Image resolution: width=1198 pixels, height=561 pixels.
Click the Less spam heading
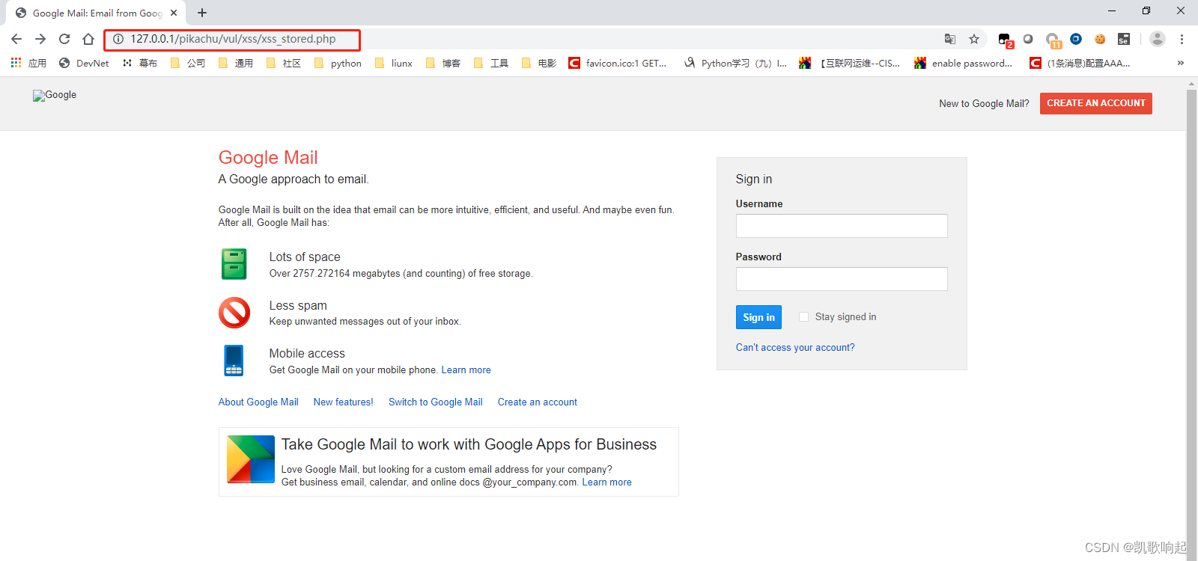coord(298,305)
